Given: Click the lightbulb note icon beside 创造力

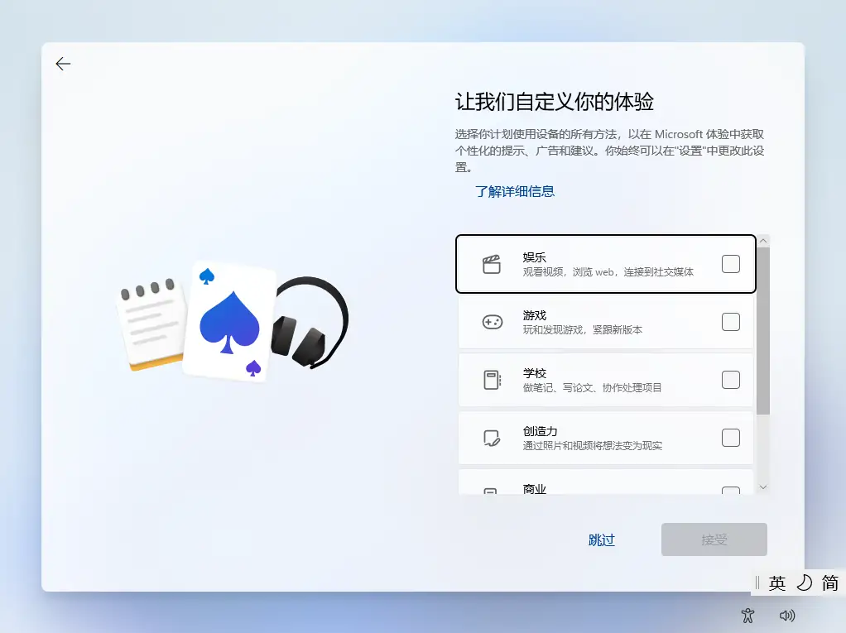Looking at the screenshot, I should [493, 437].
